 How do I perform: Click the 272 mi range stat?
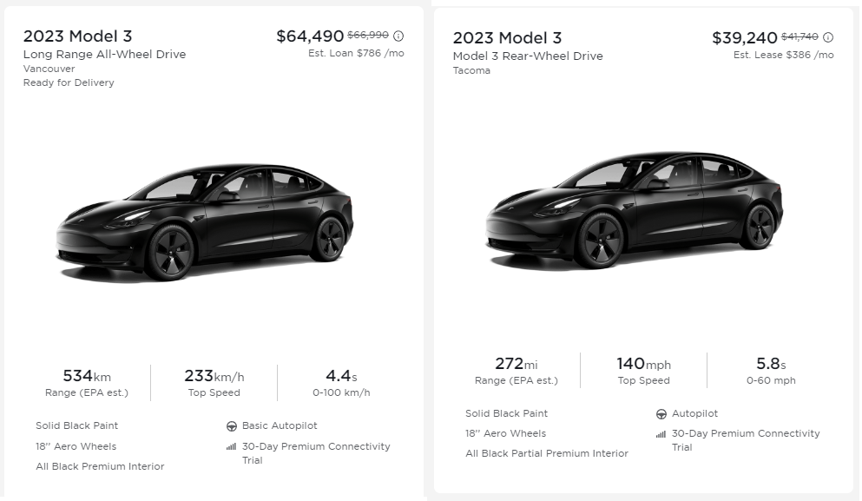(516, 370)
